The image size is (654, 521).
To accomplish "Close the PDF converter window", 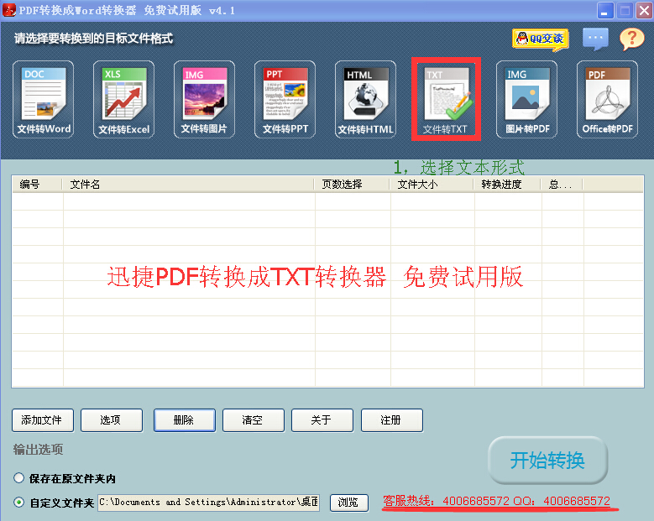I will tap(644, 10).
